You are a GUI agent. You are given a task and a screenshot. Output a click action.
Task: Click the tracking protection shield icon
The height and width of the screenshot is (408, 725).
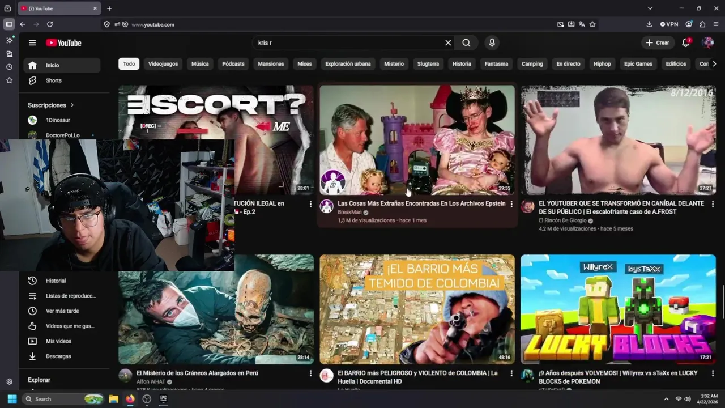106,24
